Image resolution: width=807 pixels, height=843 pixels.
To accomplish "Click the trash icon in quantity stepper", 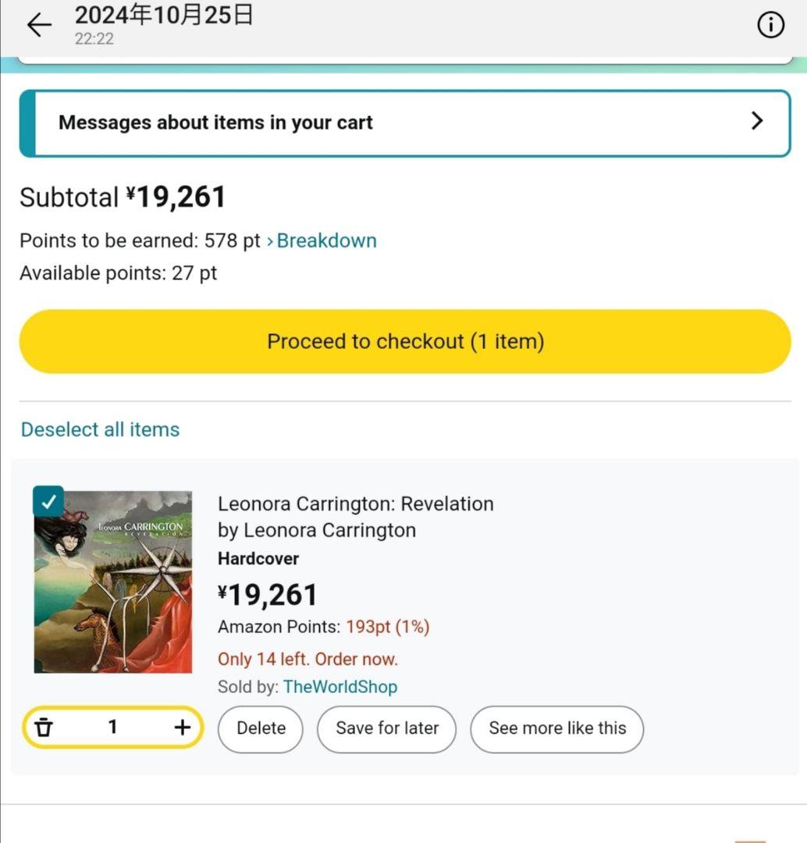I will (x=44, y=727).
